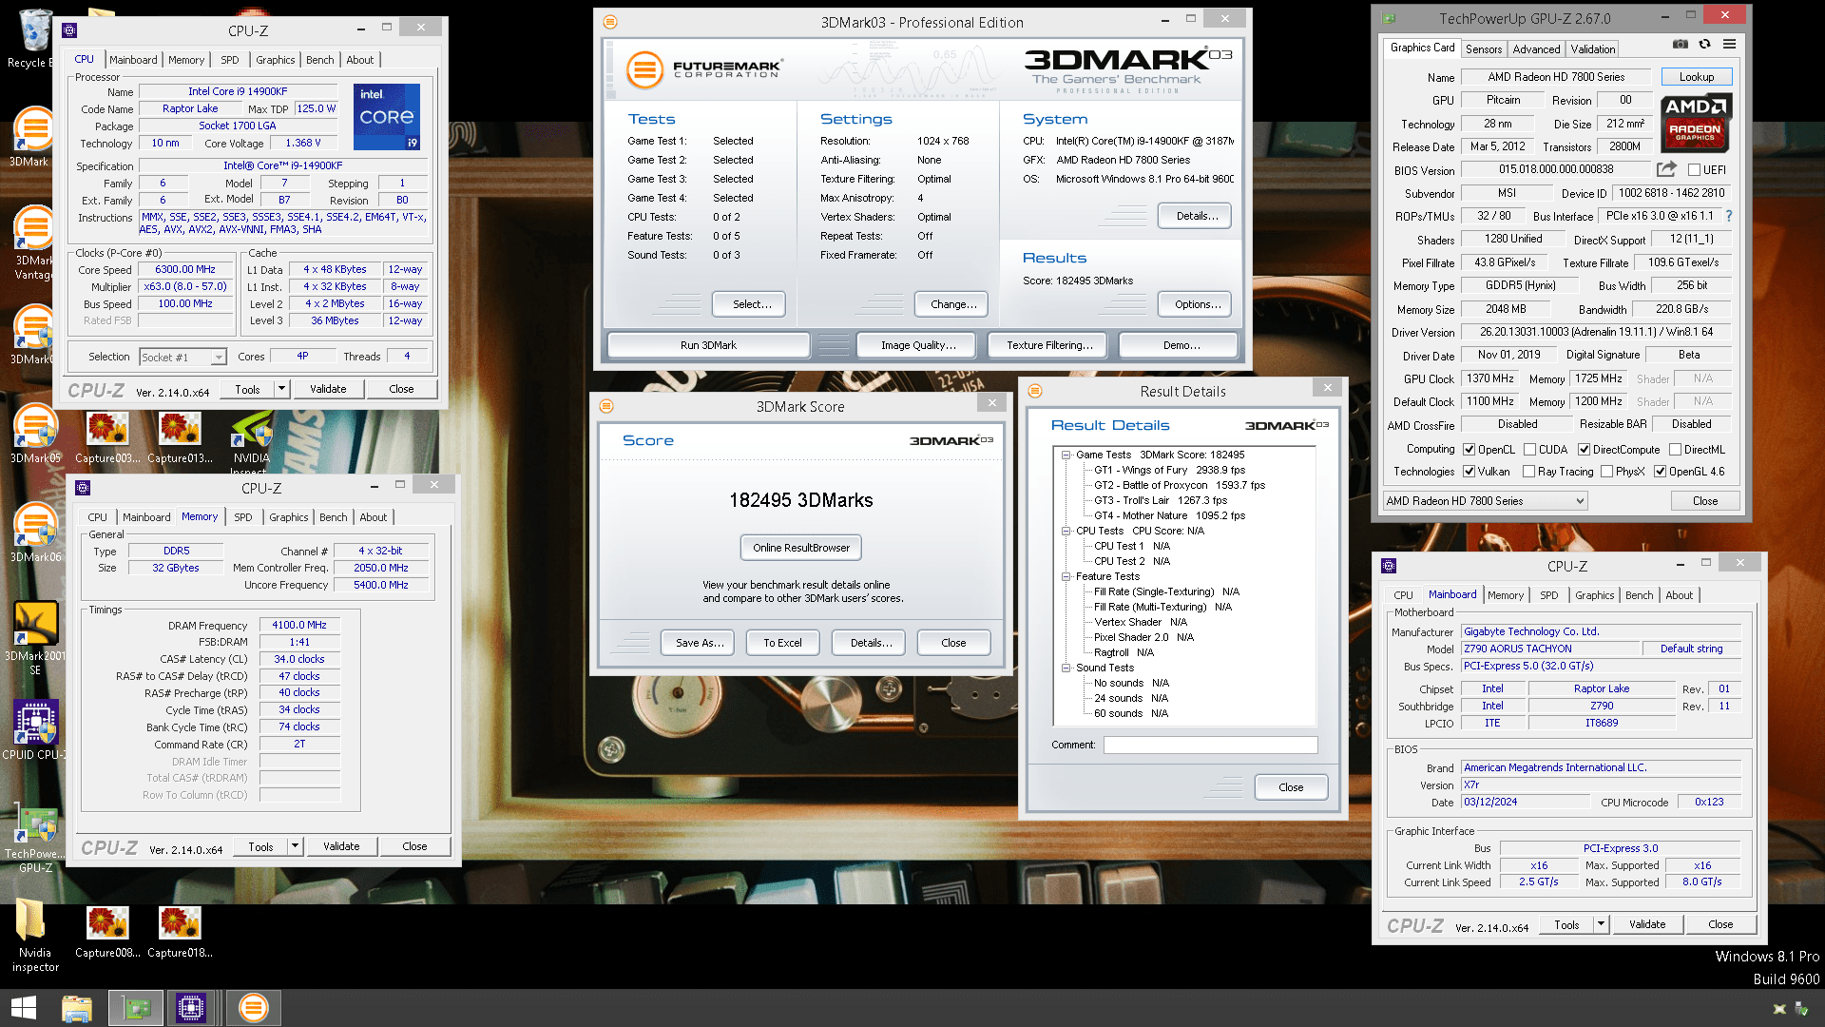The height and width of the screenshot is (1027, 1825).
Task: Open Socket #1 selection dropdown
Action: pos(183,358)
